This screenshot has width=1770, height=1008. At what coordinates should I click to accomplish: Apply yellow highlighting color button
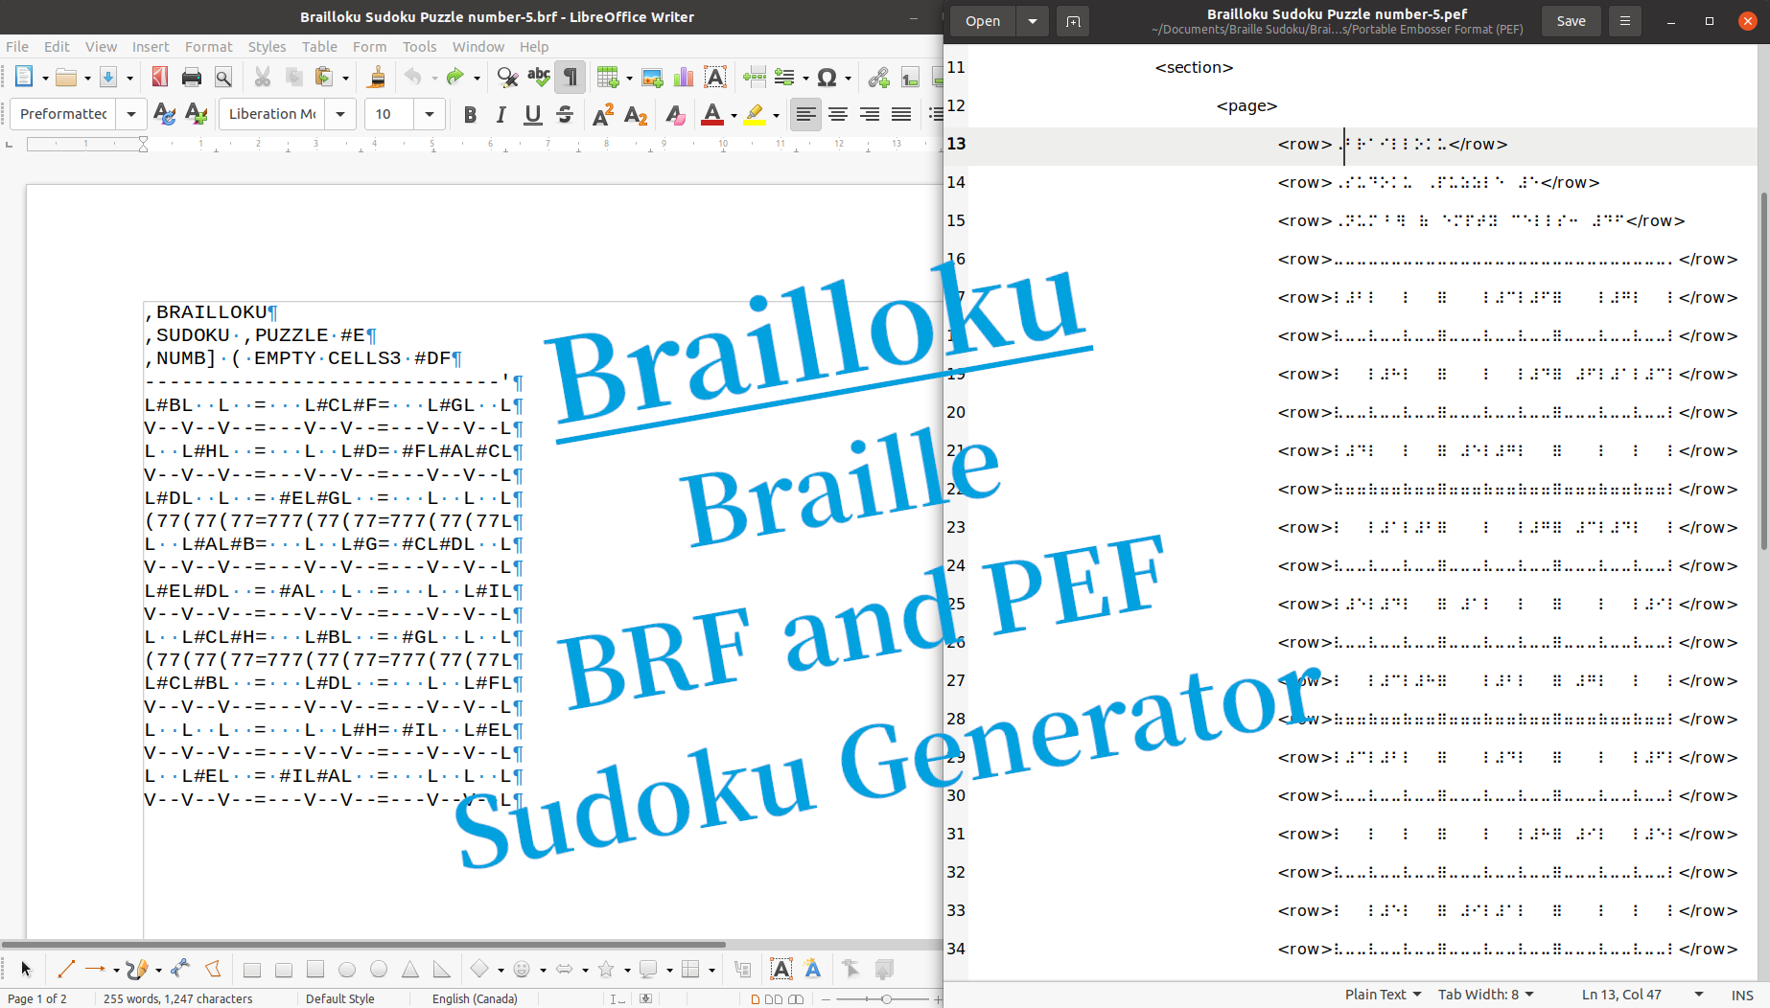coord(755,115)
